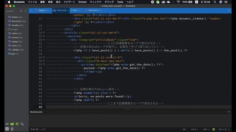236x132 pixels.
Task: Open the usual2 project dropdown
Action: [x=10, y=11]
